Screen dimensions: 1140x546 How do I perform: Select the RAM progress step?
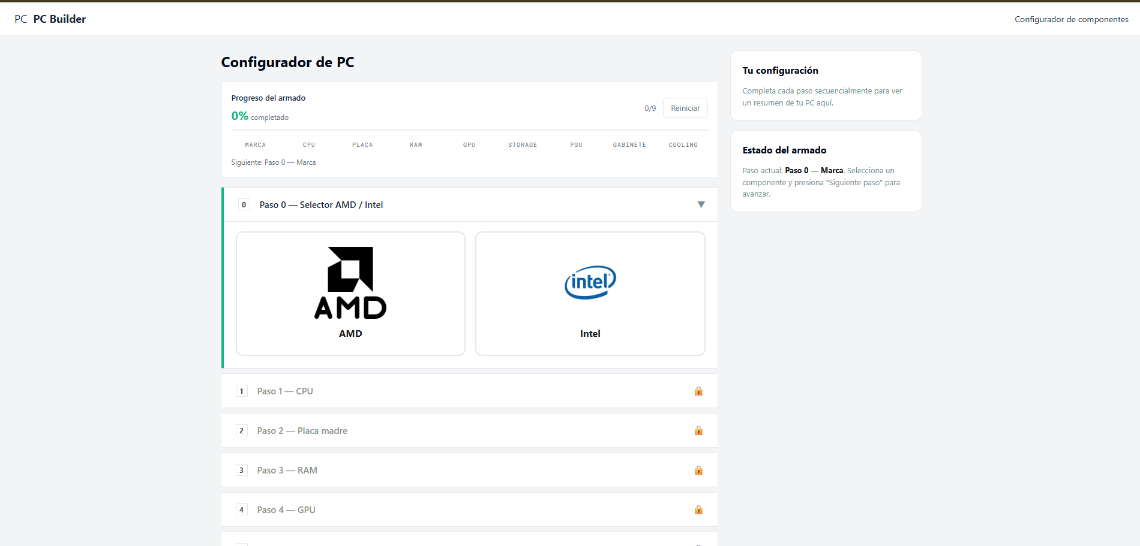click(416, 145)
